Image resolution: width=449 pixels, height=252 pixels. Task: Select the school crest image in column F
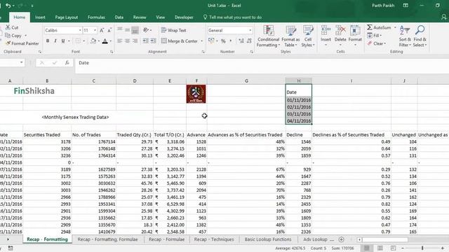[196, 94]
